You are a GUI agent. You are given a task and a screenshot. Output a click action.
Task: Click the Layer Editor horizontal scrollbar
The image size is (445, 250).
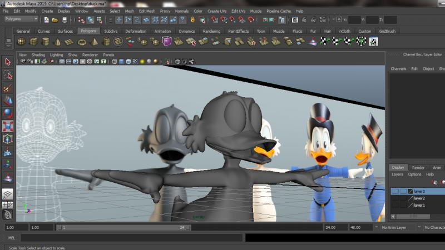[x=413, y=217]
